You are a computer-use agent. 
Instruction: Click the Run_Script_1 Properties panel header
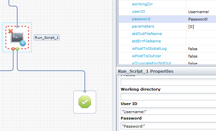166,71
